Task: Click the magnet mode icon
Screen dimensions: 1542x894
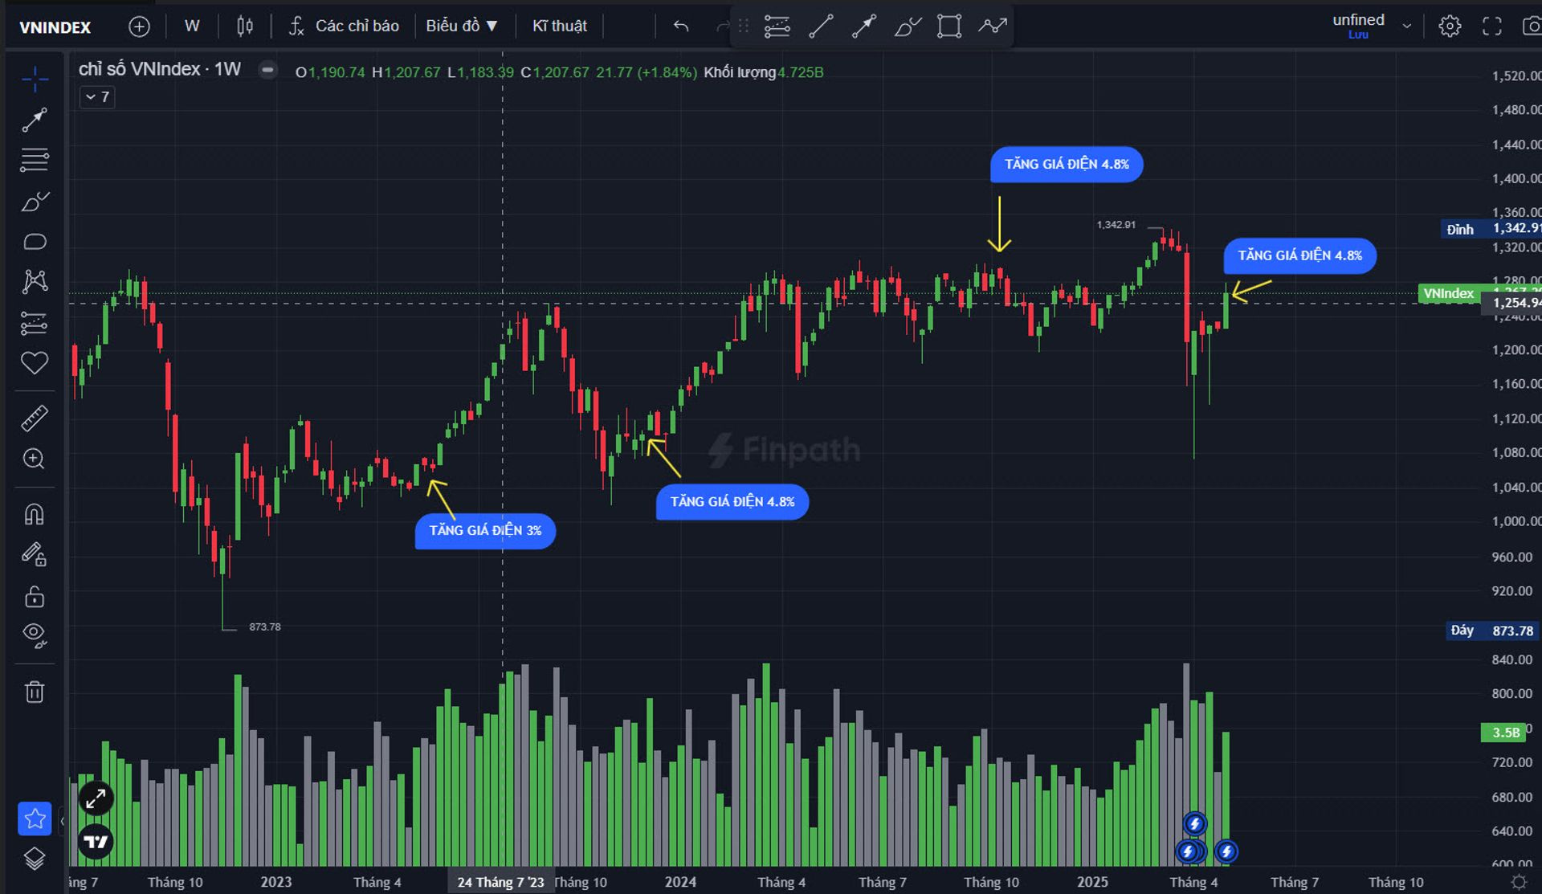Action: pyautogui.click(x=34, y=514)
